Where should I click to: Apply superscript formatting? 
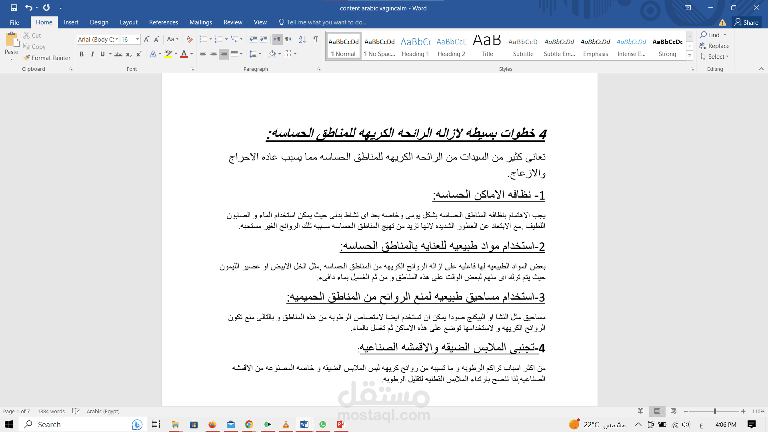(x=139, y=54)
